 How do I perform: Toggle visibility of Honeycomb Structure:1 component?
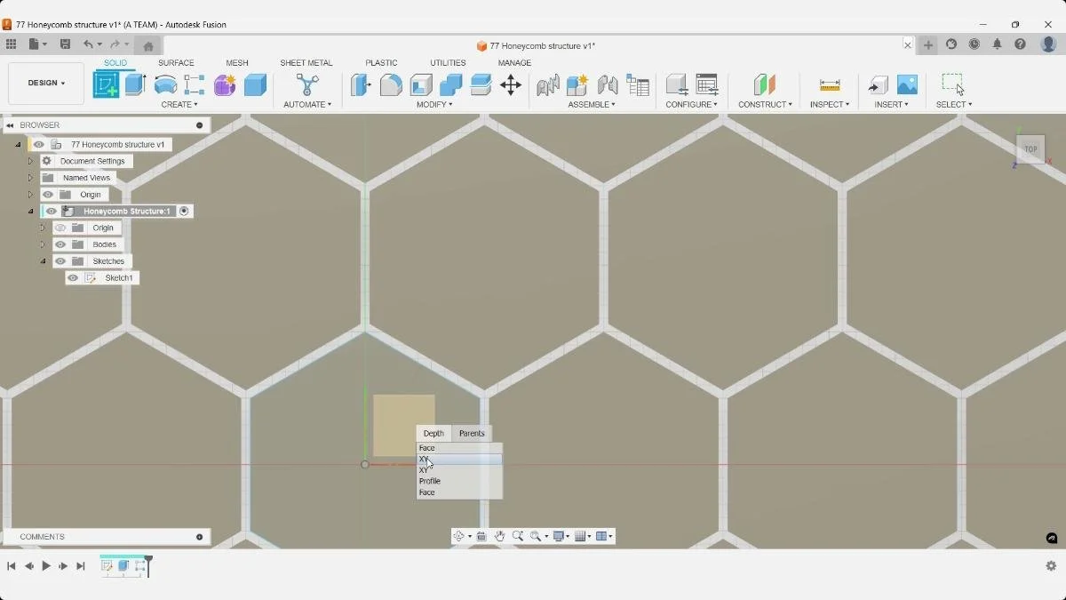[52, 212]
